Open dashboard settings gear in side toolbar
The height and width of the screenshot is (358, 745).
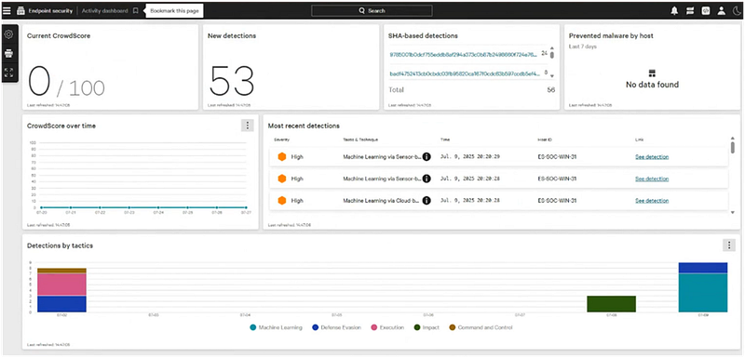coord(8,34)
